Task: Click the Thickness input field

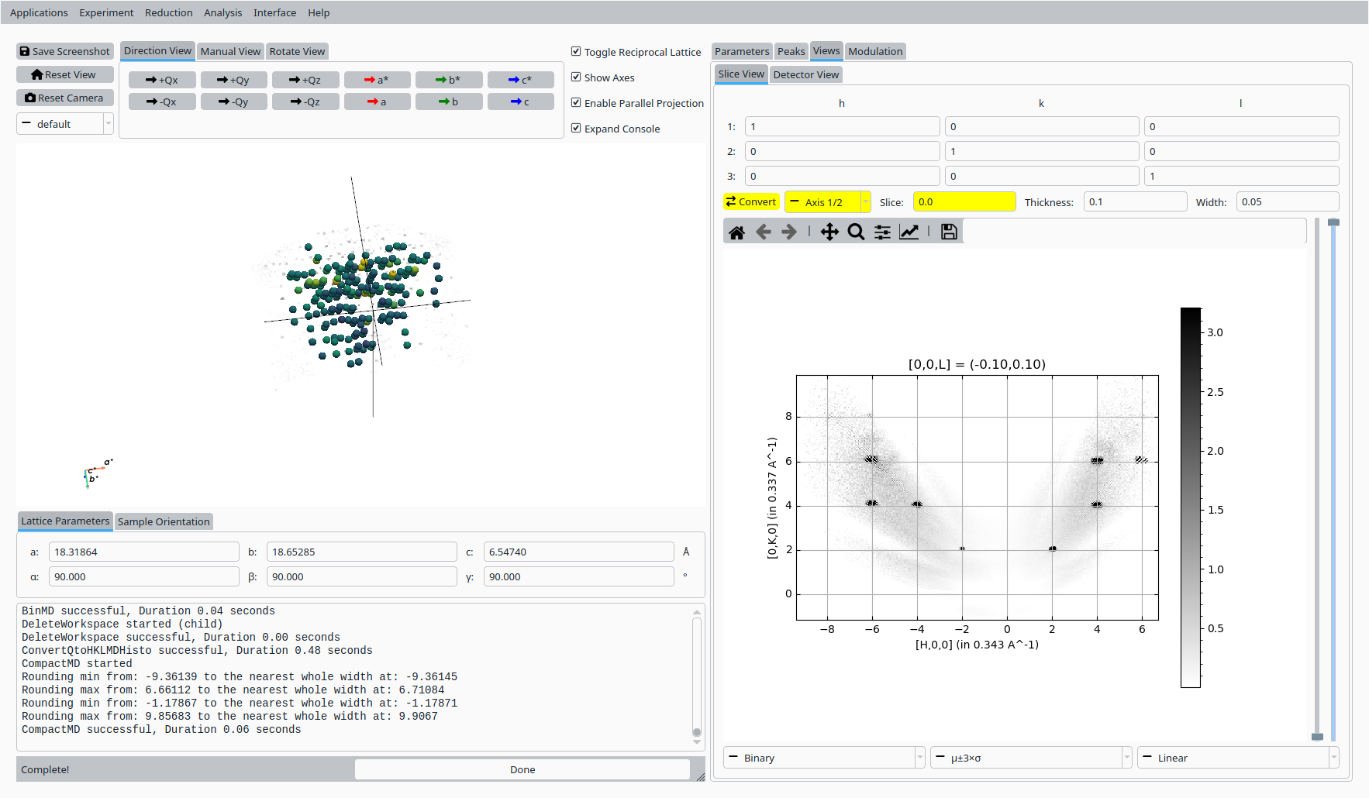Action: [1134, 202]
